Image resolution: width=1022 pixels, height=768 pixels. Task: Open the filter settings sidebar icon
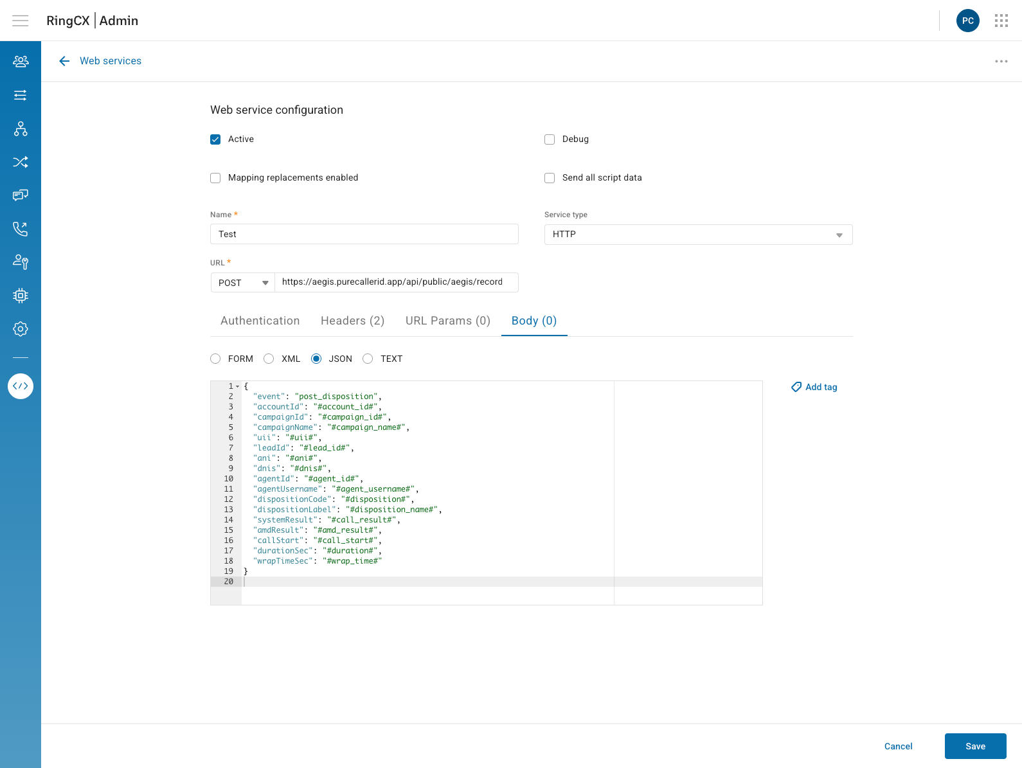click(21, 95)
